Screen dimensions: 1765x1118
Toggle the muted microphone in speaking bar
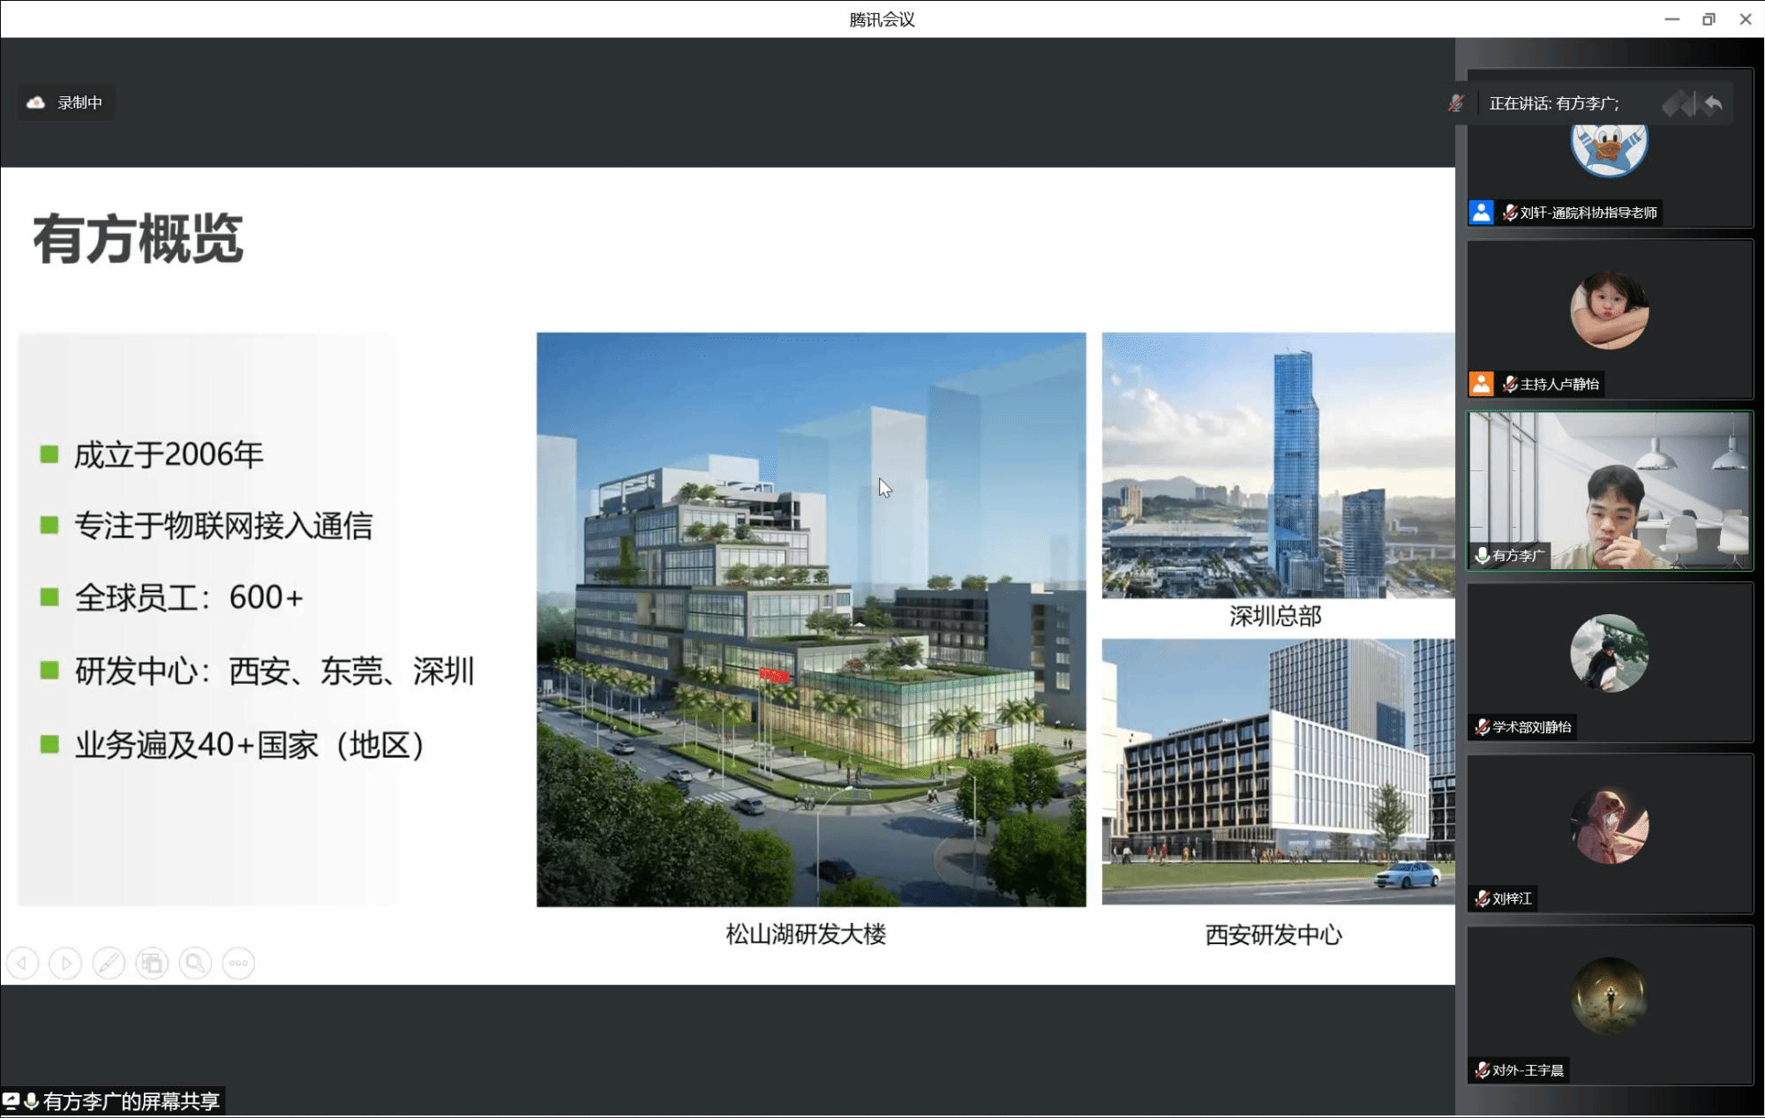point(1455,103)
